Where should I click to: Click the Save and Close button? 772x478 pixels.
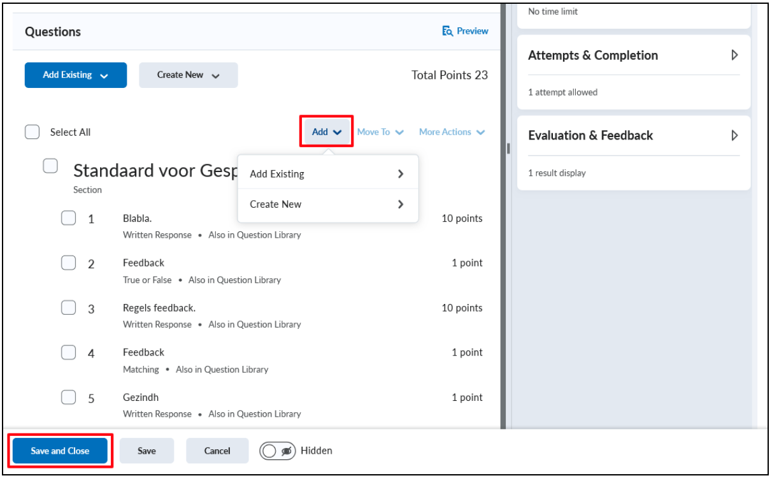coord(60,451)
